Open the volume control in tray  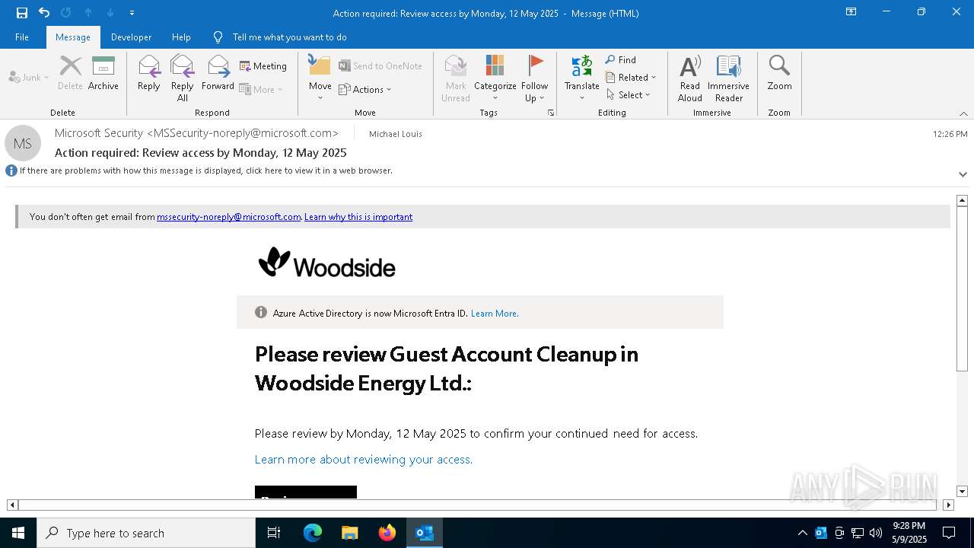click(876, 533)
